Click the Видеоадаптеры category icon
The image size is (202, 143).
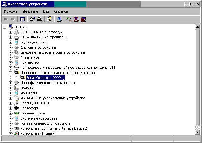(16, 42)
